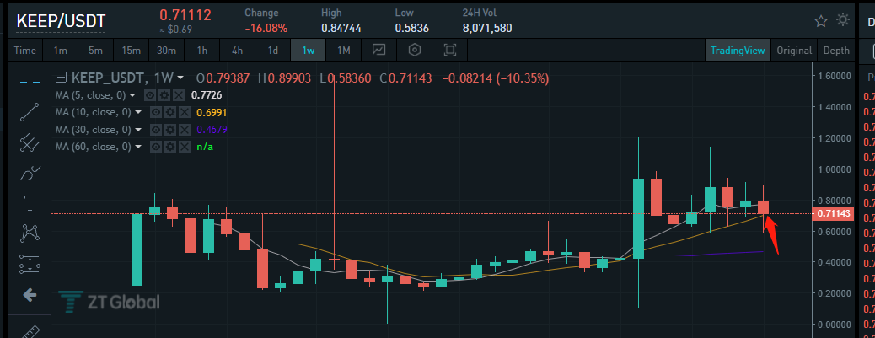Select the trend line drawing tool
The height and width of the screenshot is (338, 875).
(x=30, y=112)
